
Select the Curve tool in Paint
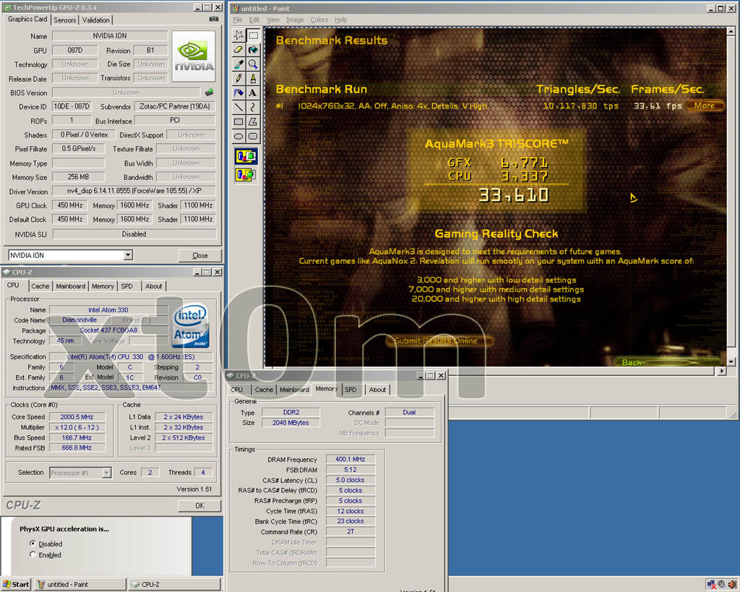254,107
